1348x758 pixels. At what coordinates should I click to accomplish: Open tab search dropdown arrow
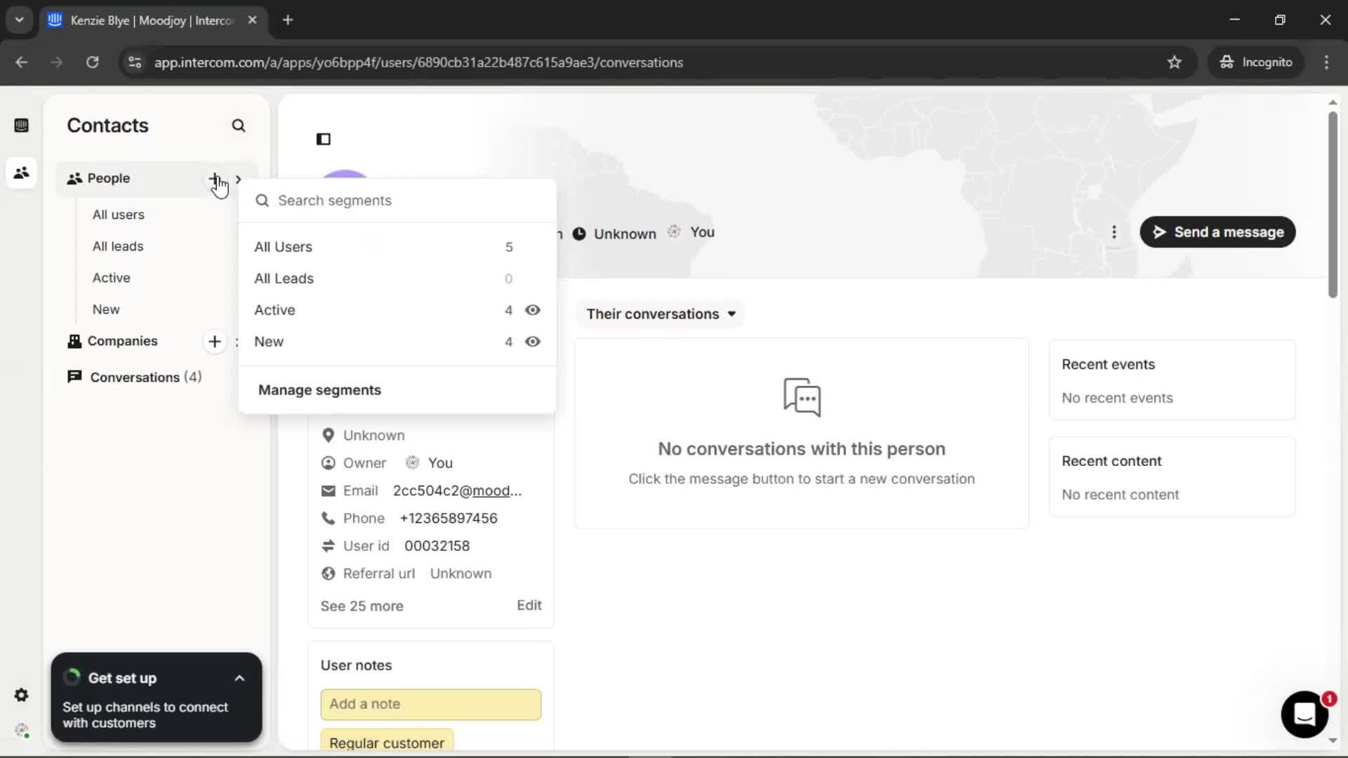(20, 20)
